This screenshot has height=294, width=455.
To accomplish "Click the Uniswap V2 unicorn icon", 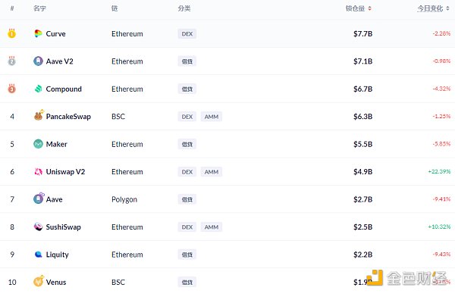I will tap(38, 172).
